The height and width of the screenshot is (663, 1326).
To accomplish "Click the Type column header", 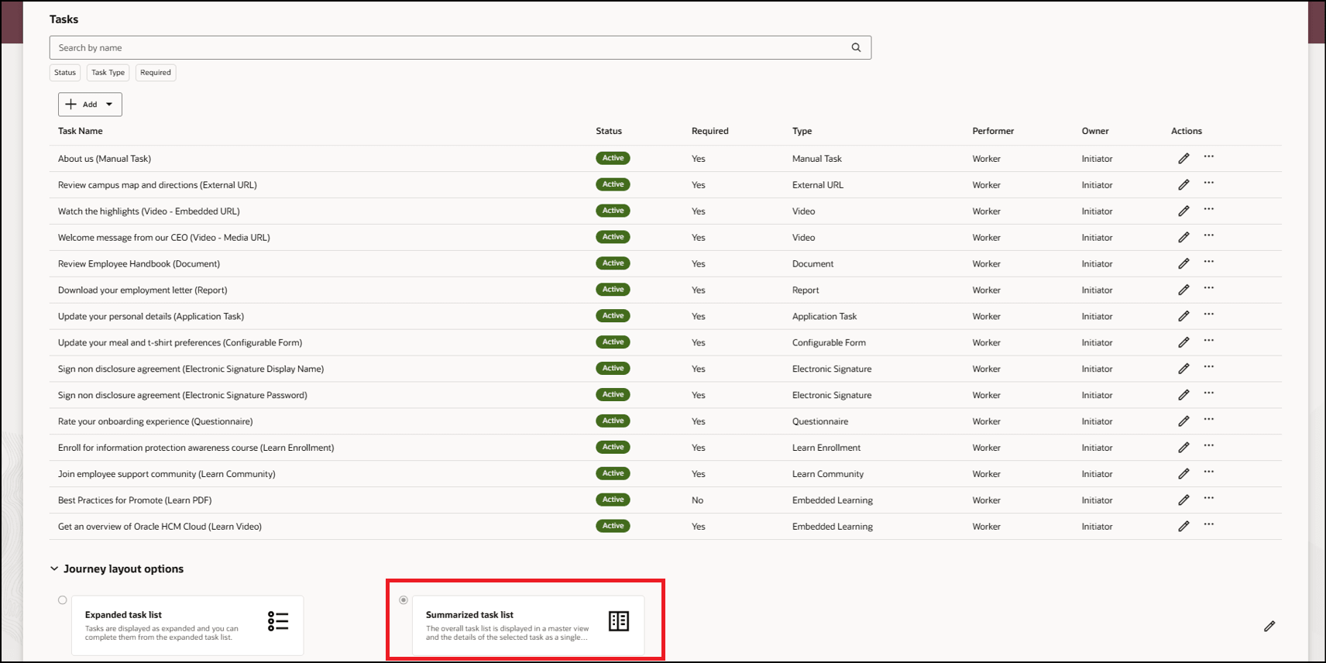I will click(802, 132).
